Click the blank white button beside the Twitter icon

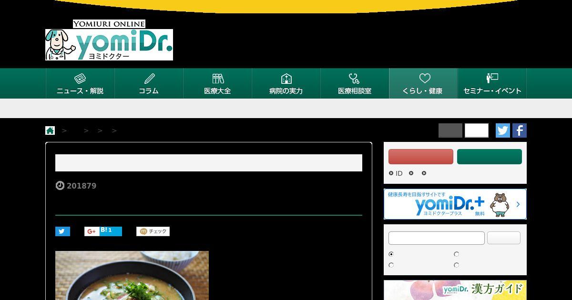477,130
